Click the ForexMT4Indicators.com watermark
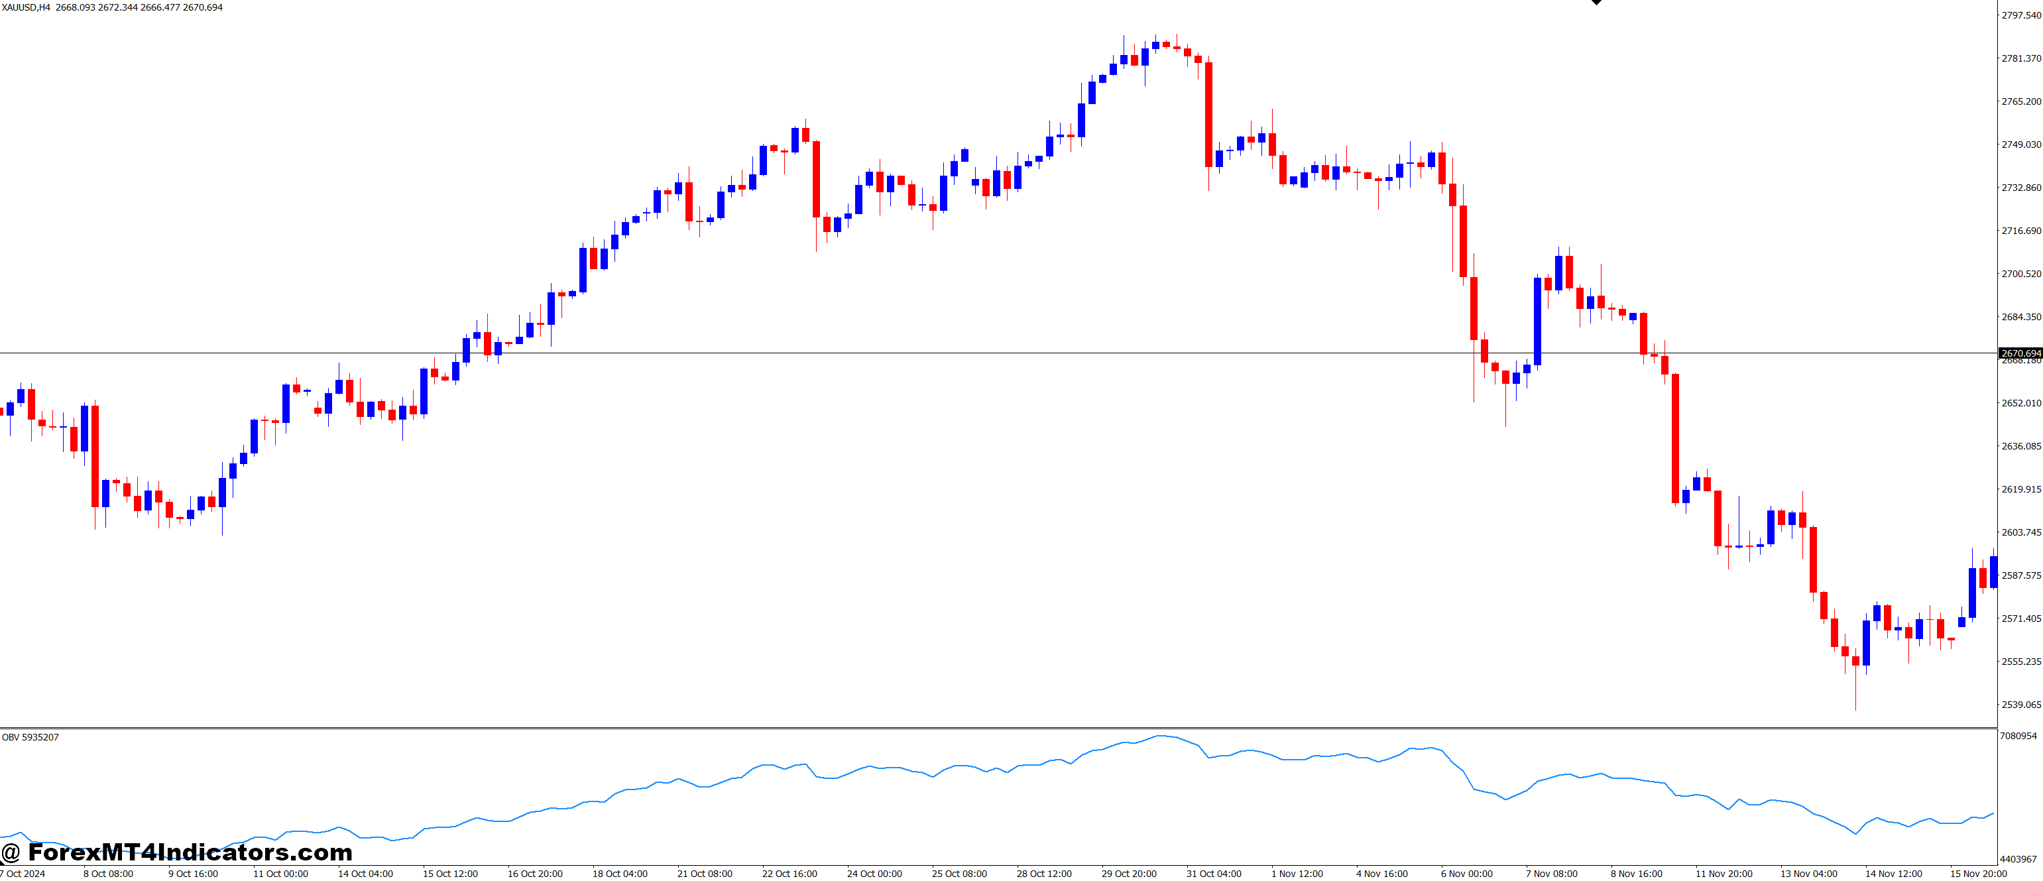 pyautogui.click(x=177, y=852)
